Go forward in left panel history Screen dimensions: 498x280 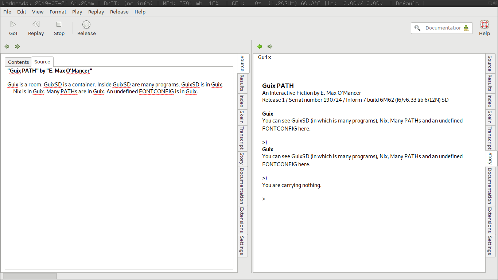17,46
